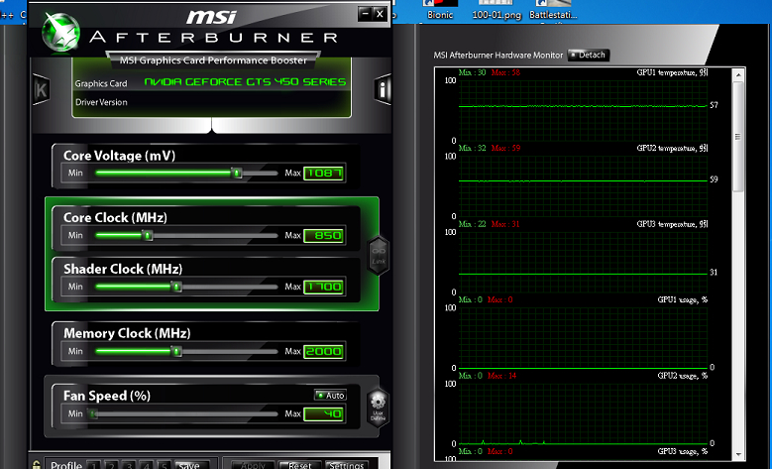Click the current GPU3 temperature value 31

(x=714, y=273)
